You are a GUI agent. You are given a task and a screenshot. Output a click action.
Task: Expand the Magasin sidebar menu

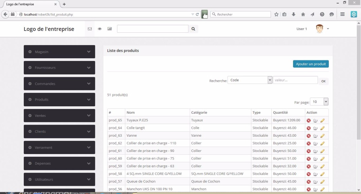(59, 52)
